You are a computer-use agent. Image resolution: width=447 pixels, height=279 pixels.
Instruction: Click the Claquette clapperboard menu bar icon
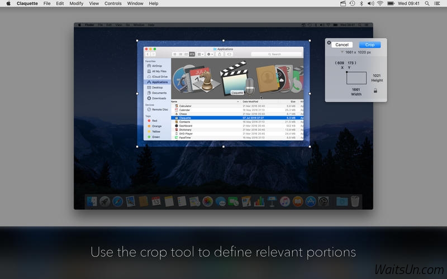point(343,3)
